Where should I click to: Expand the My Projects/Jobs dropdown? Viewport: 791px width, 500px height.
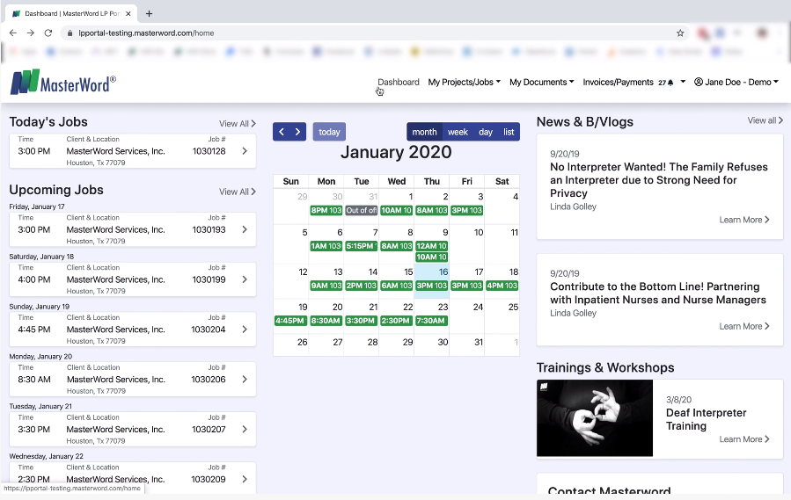coord(464,83)
